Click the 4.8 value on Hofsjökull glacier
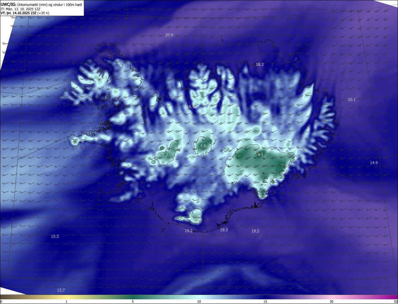This screenshot has width=398, height=304. tap(203, 145)
